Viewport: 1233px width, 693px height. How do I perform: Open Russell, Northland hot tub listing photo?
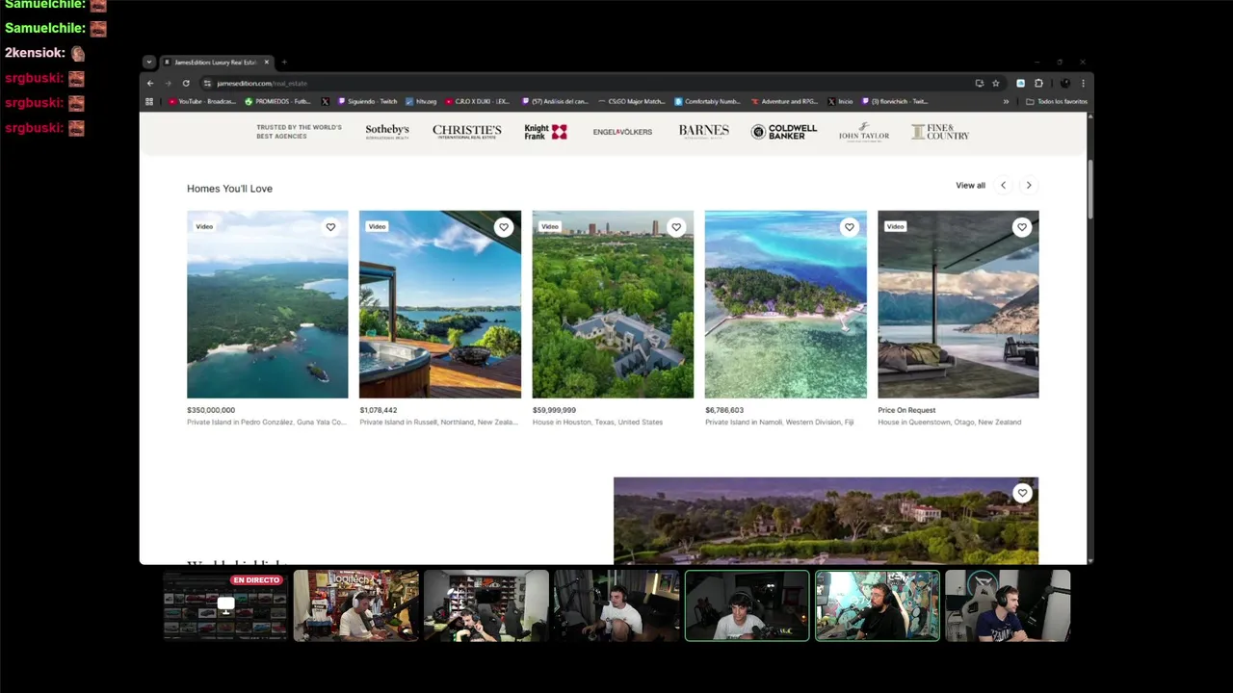pyautogui.click(x=440, y=304)
